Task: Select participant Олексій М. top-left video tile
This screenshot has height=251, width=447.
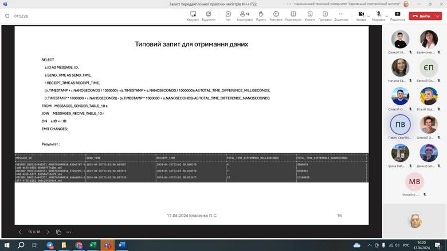Action: (400, 39)
